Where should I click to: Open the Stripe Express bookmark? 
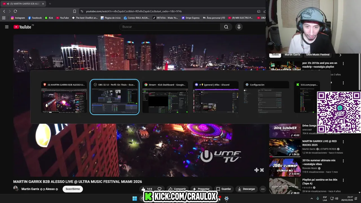pyautogui.click(x=191, y=18)
